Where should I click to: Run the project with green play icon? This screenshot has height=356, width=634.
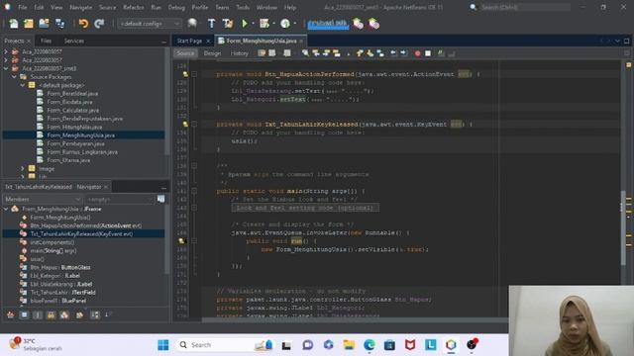click(245, 24)
